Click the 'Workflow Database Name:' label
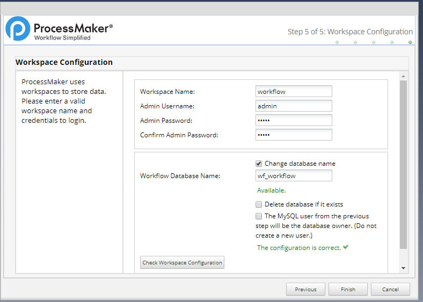Screen dimensions: 423x302 click(x=180, y=176)
